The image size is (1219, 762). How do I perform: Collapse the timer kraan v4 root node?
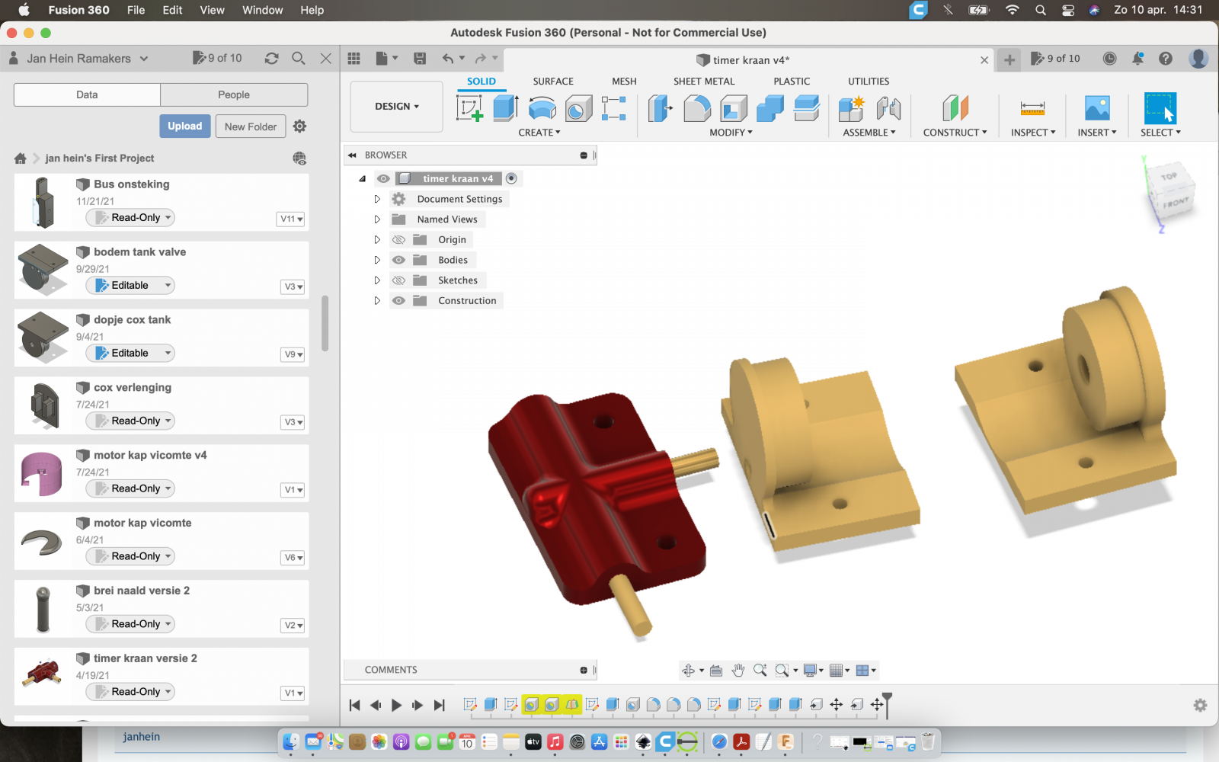[363, 178]
